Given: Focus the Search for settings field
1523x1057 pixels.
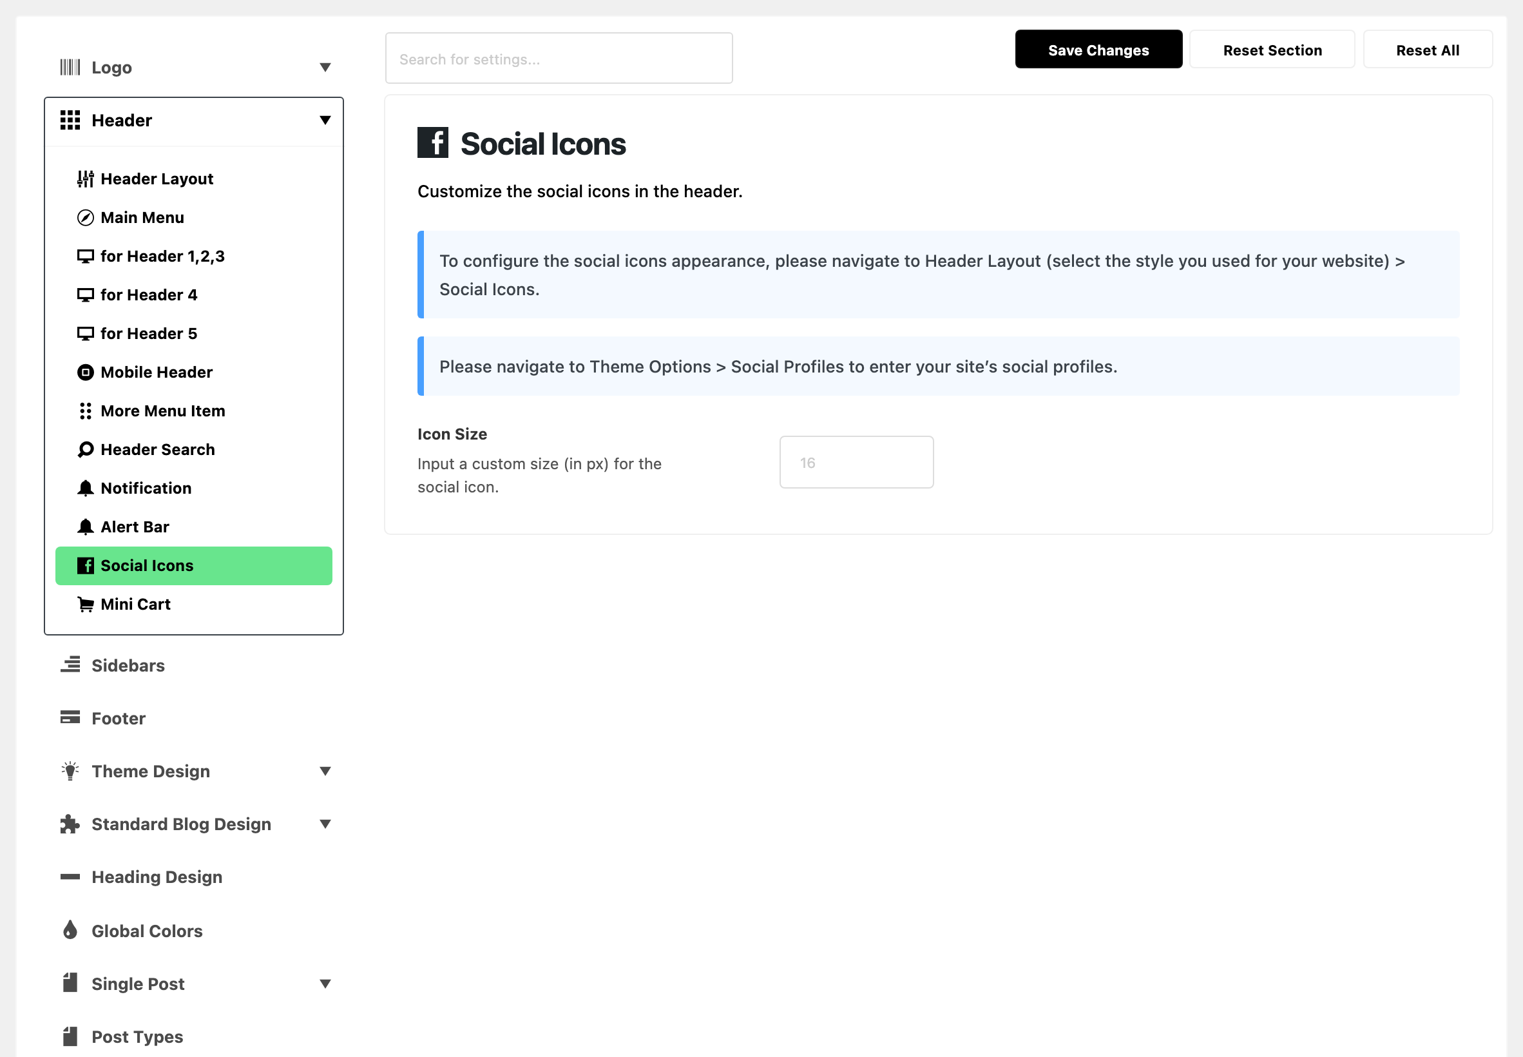Looking at the screenshot, I should (x=559, y=58).
